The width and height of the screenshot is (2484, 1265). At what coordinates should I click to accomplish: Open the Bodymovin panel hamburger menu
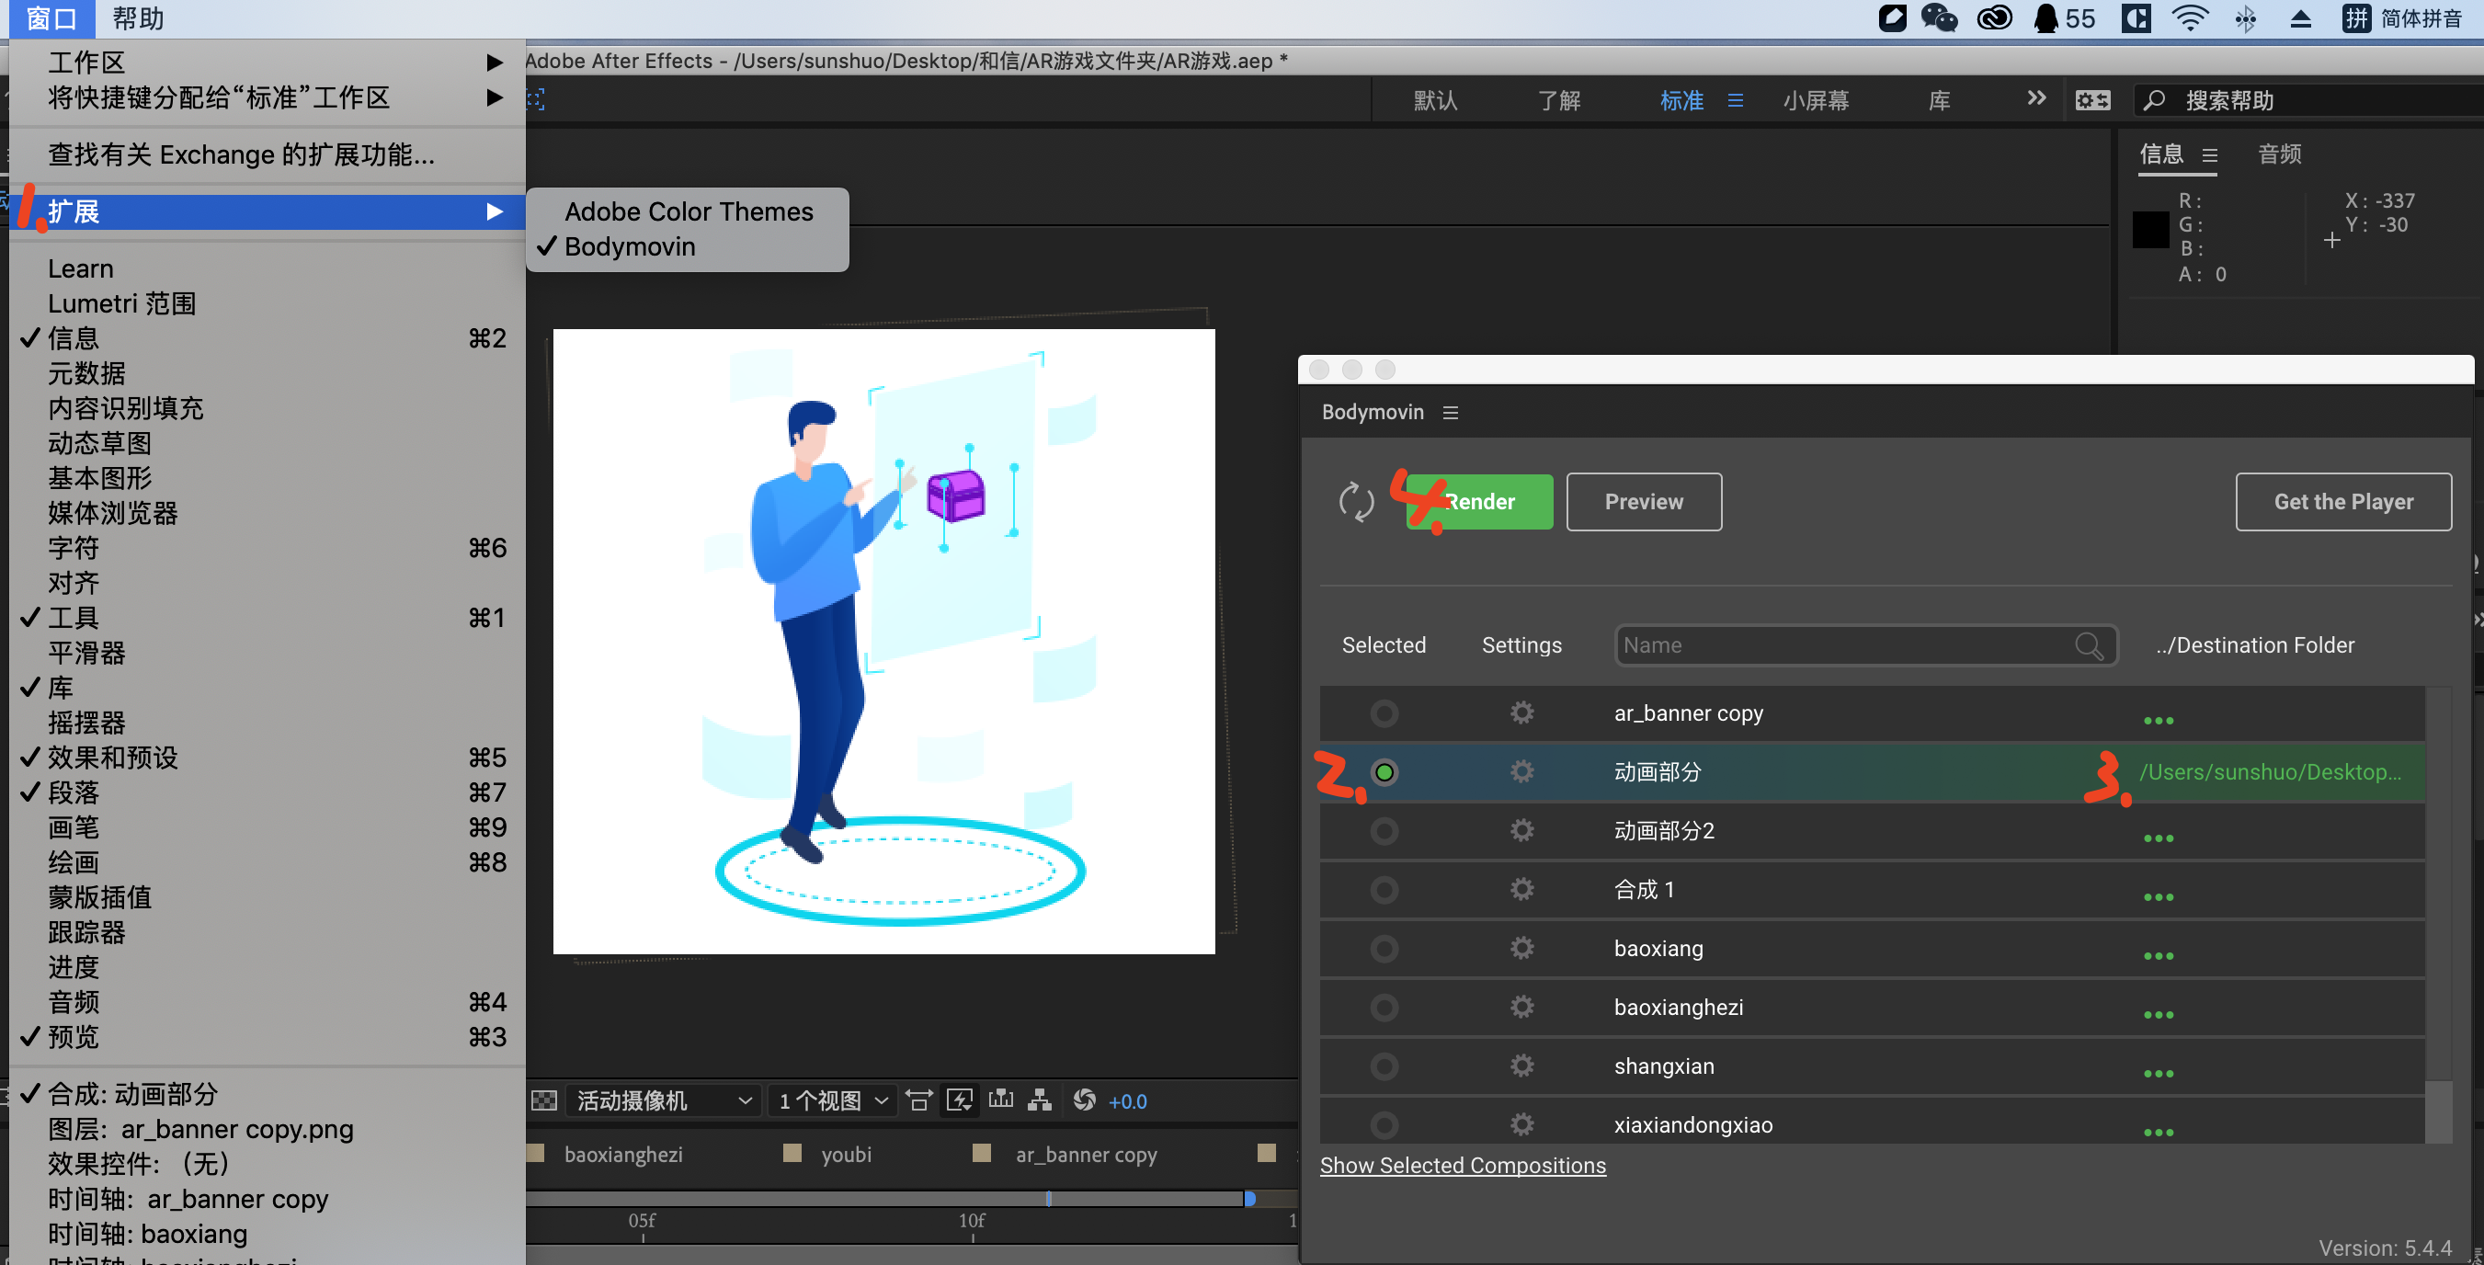pyautogui.click(x=1451, y=413)
